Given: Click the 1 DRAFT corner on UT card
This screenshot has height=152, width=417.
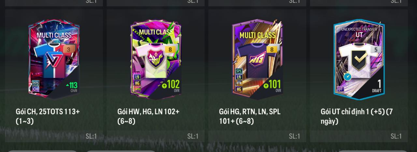Looking at the screenshot, I should [377, 87].
